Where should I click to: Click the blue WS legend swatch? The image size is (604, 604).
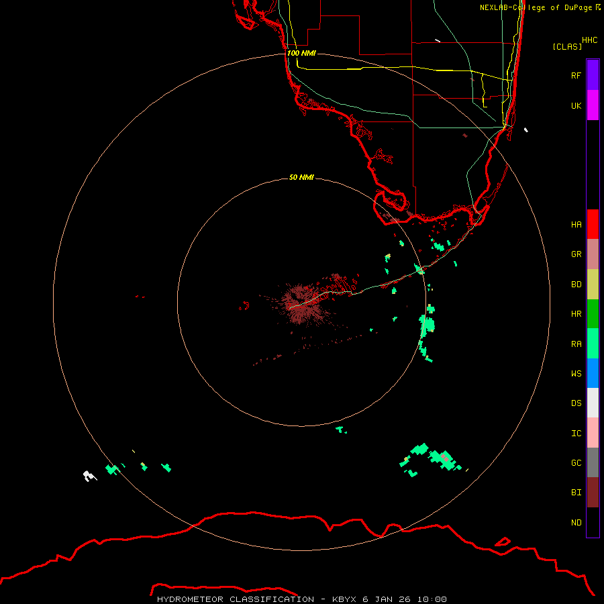pos(593,373)
